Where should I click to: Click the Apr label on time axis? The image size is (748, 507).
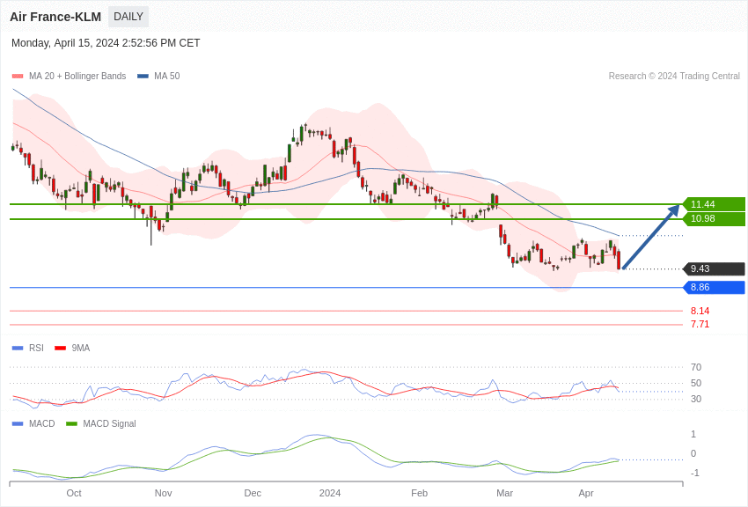(x=586, y=493)
